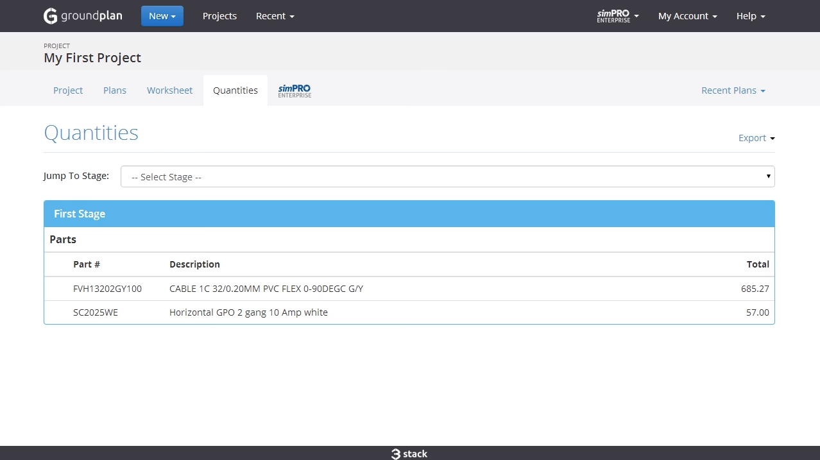This screenshot has height=460, width=820.
Task: Click the First Stage header bar
Action: (x=409, y=214)
